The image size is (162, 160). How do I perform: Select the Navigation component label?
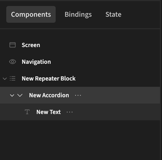36,62
